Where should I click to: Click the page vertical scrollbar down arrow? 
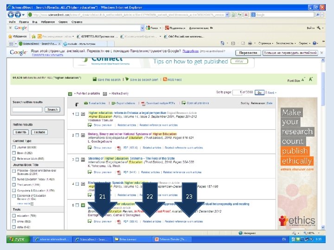(323, 227)
